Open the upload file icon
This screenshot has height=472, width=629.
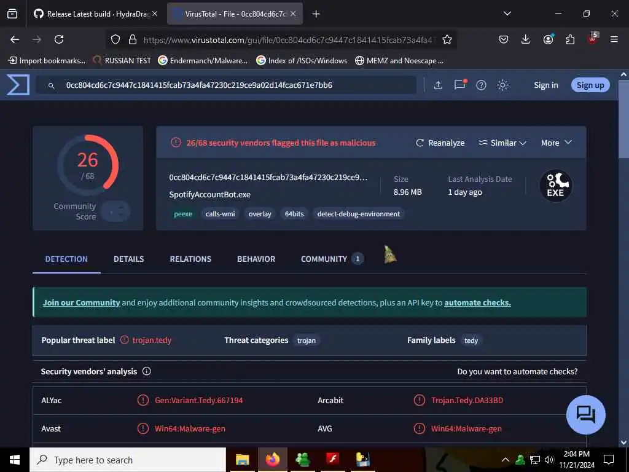click(x=438, y=85)
